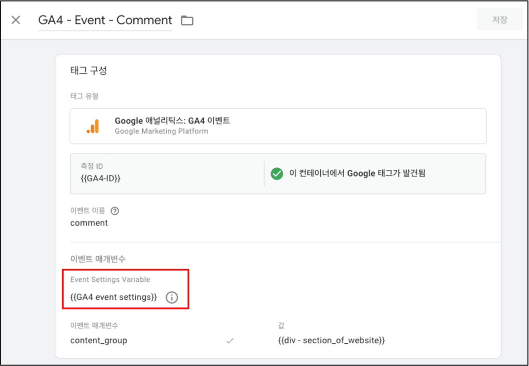Click the 측정 ID label
Screen dimensions: 529x366
coord(92,166)
